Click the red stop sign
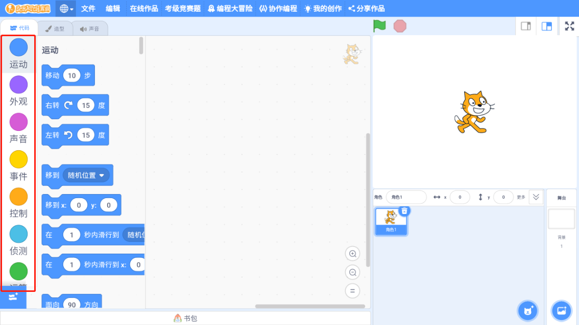The height and width of the screenshot is (325, 579). [400, 25]
